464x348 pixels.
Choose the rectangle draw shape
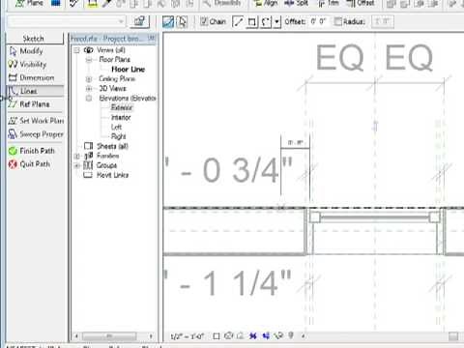tap(252, 22)
